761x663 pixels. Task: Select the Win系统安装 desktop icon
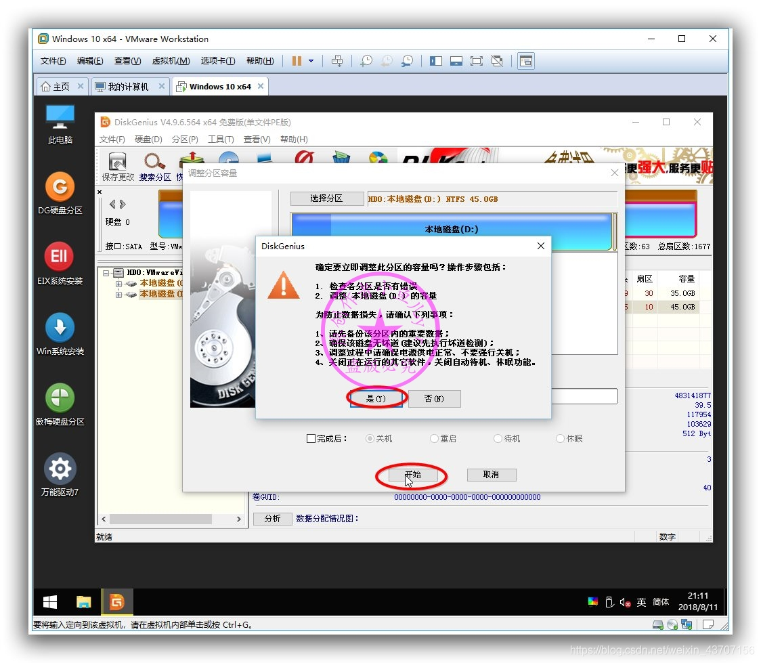pos(60,334)
